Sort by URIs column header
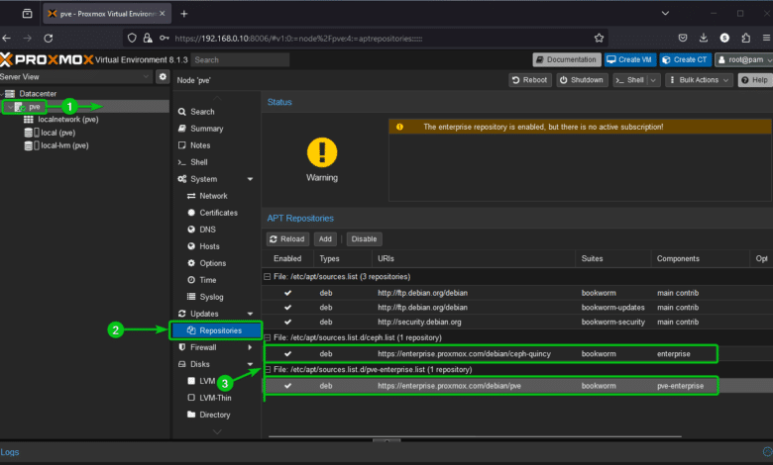Viewport: 773px width, 465px height. point(474,258)
